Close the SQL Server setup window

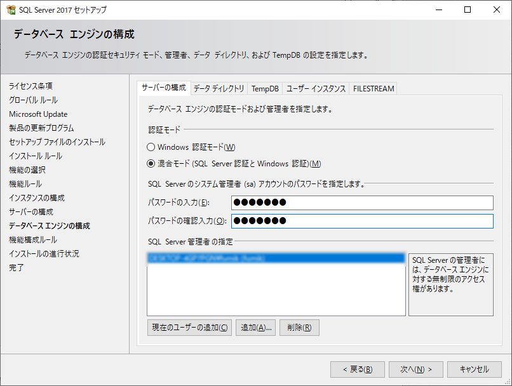pyautogui.click(x=497, y=10)
